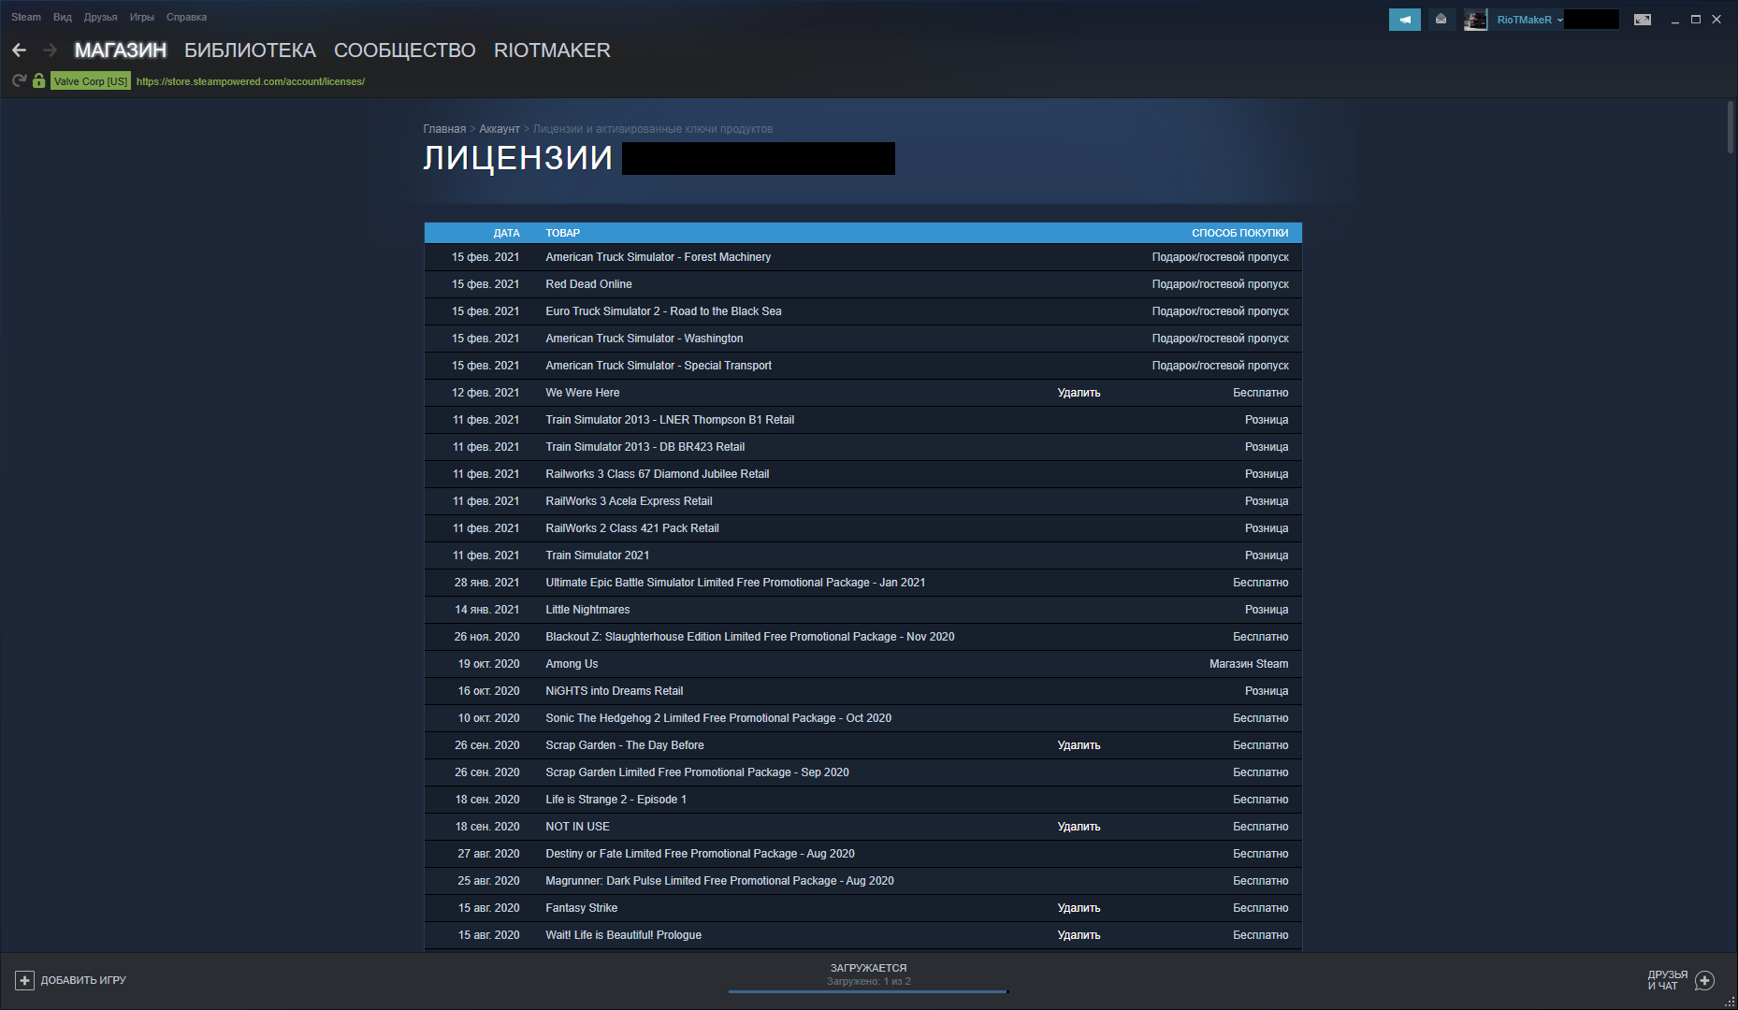Select the NiGHTS into Dreams Retail text

click(x=615, y=691)
